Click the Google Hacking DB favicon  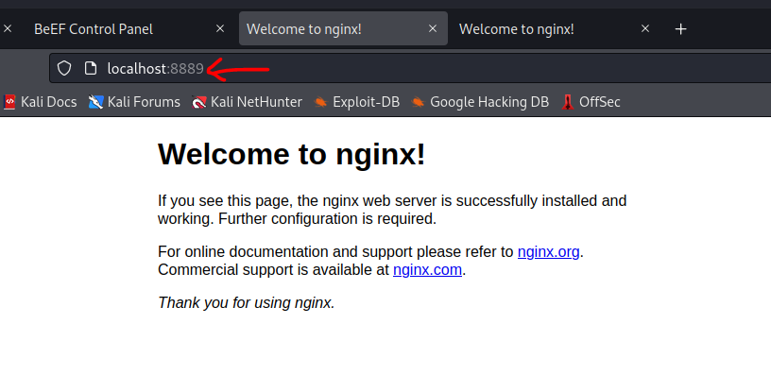[418, 102]
